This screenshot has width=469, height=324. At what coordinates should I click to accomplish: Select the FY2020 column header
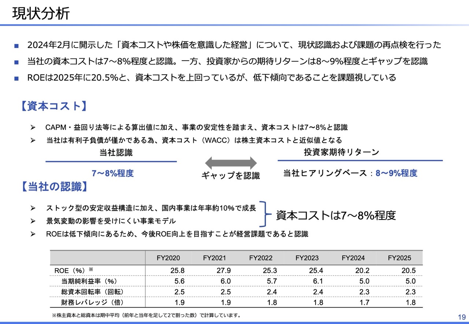(168, 258)
